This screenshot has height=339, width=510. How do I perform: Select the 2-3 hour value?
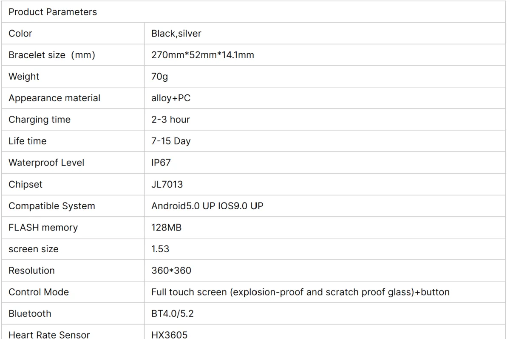[x=170, y=120]
